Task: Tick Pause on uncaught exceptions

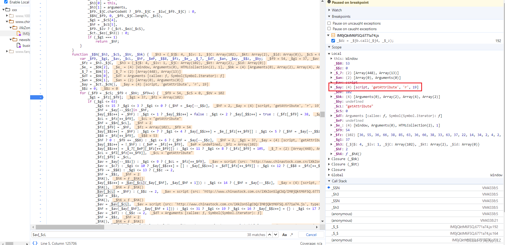Action: click(329, 23)
